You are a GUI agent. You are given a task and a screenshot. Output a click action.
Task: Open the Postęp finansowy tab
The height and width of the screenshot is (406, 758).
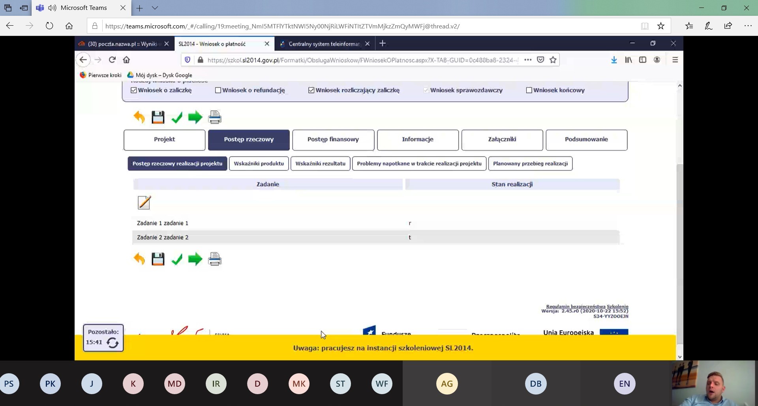(x=333, y=140)
